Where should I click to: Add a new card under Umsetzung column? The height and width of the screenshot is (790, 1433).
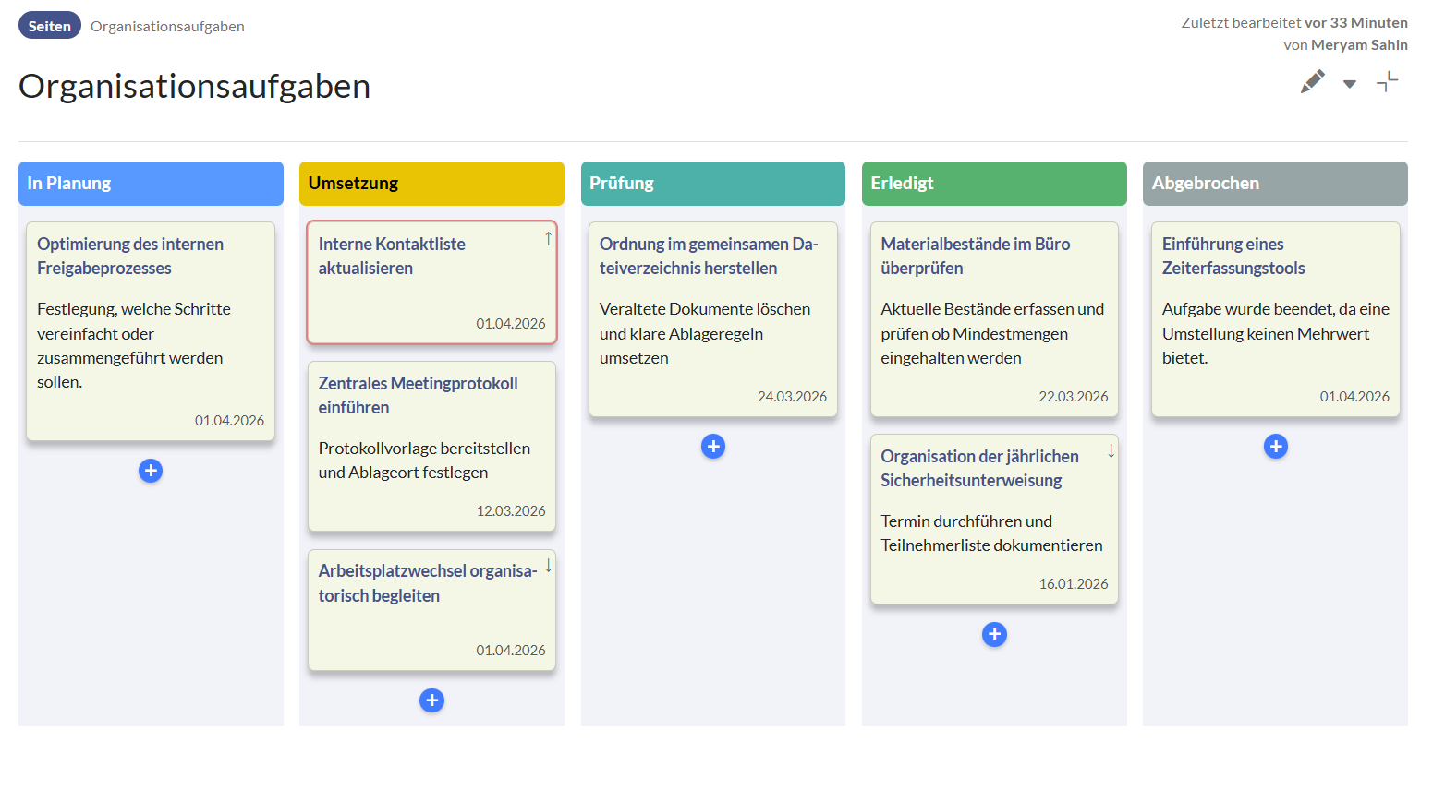pos(431,700)
